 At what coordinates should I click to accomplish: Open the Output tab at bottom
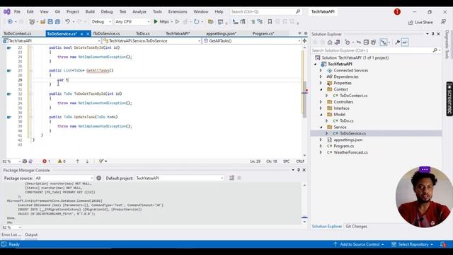pos(31,234)
